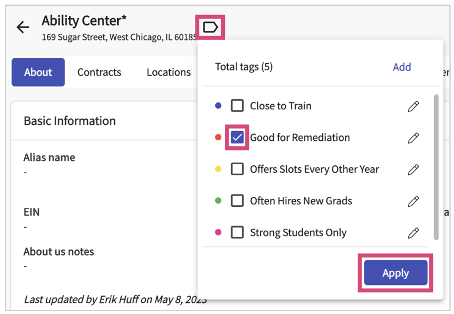Click the red Good for Remediation dot
The width and height of the screenshot is (454, 314).
tap(218, 138)
